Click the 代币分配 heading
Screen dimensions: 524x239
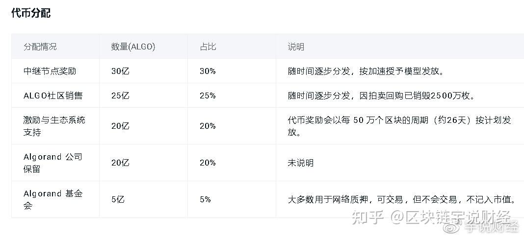[31, 13]
